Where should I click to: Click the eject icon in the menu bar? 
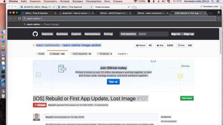pyautogui.click(x=159, y=1)
